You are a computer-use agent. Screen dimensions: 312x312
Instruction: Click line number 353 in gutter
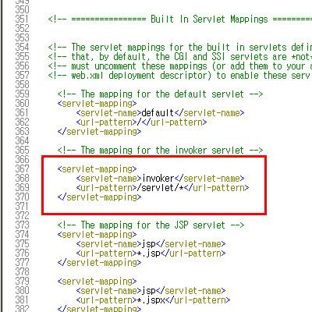click(x=22, y=38)
